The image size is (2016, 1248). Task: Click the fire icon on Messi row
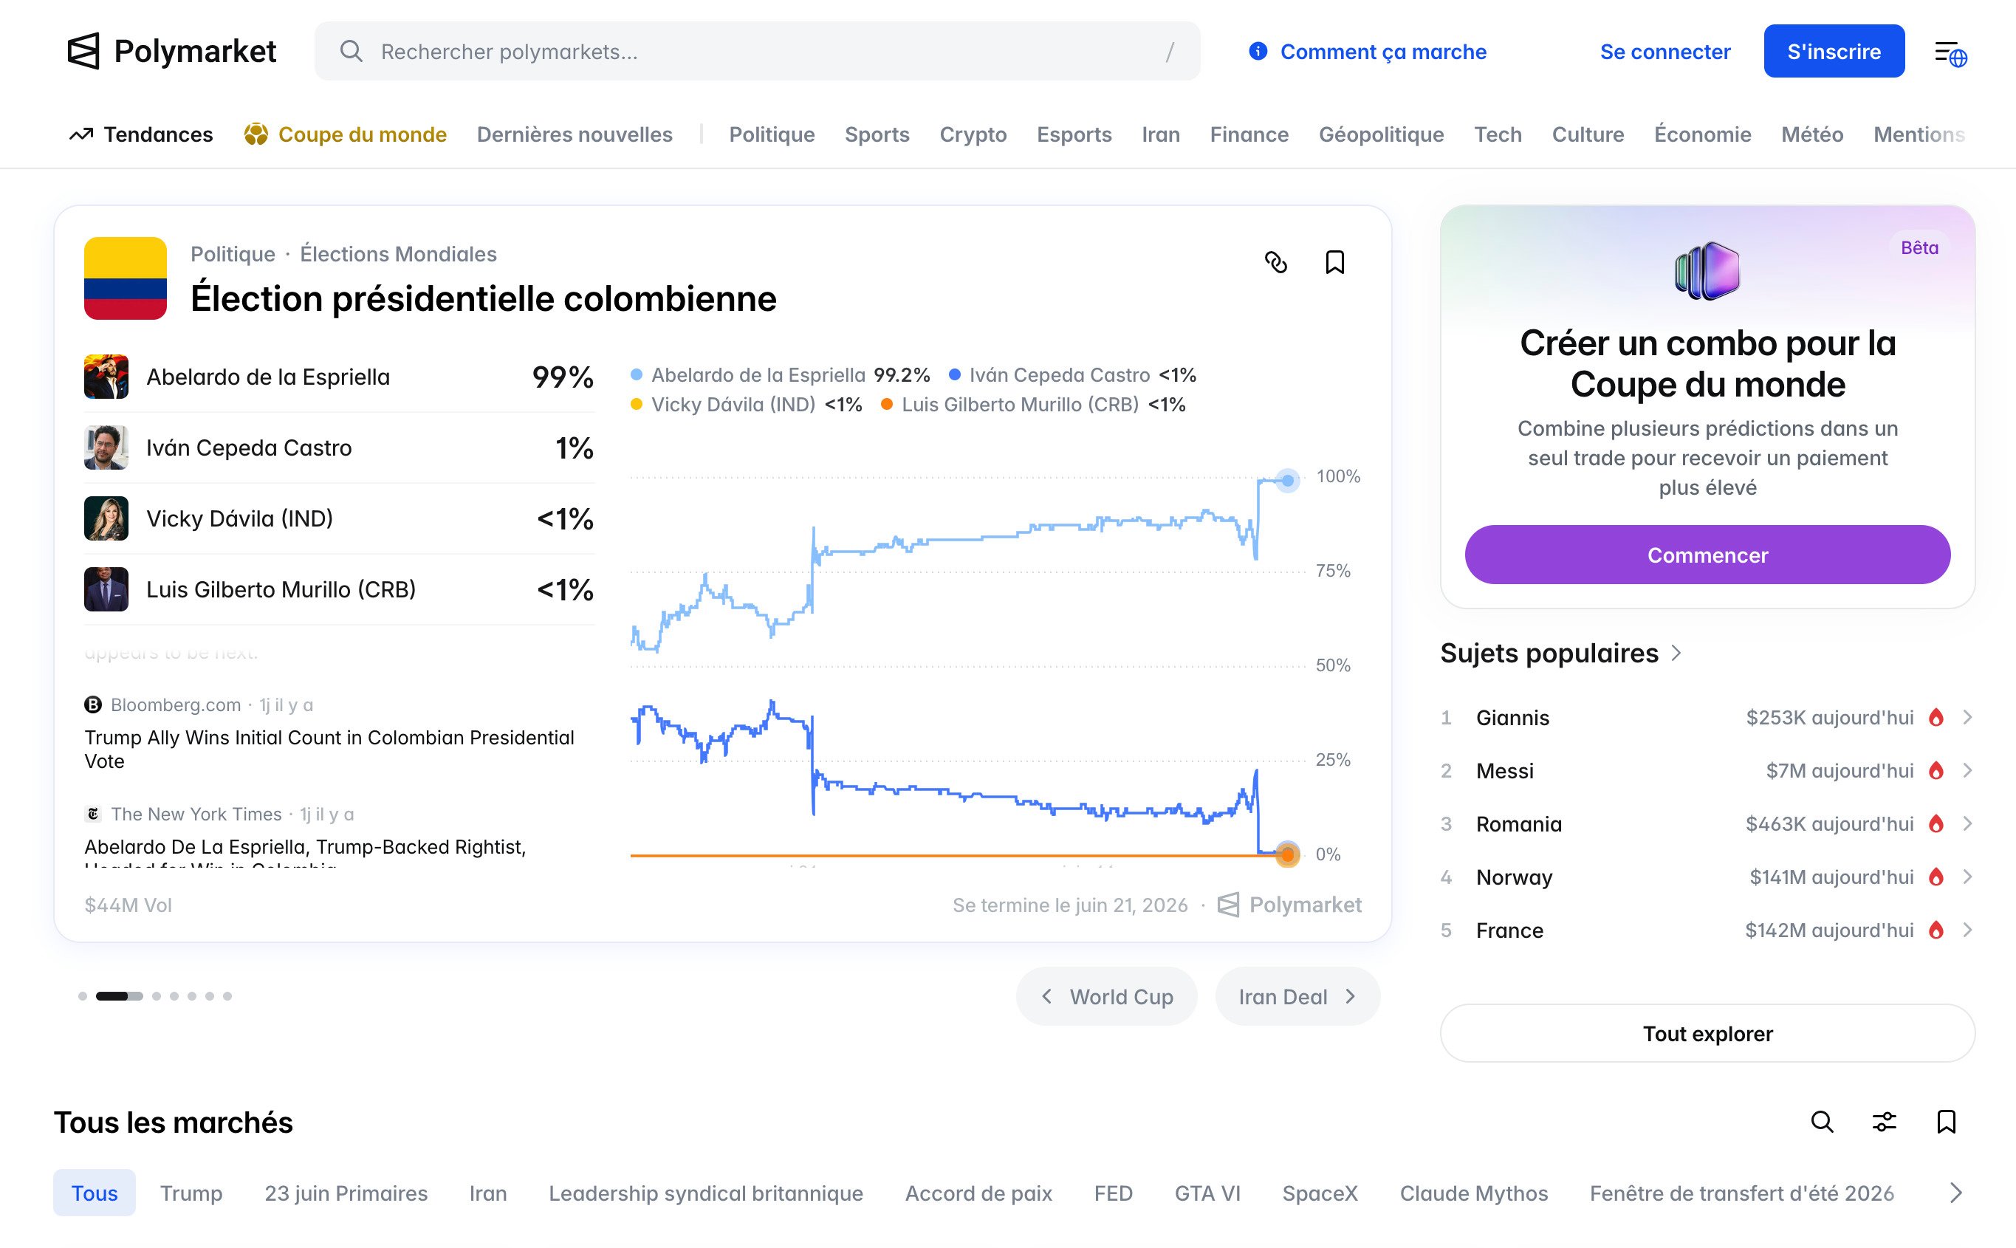pos(1936,770)
